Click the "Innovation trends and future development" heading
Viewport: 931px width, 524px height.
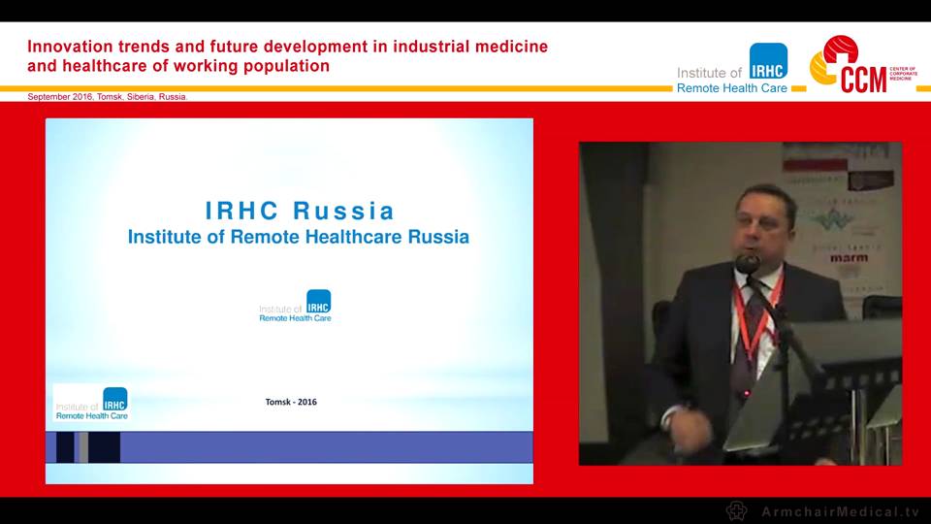pos(287,56)
